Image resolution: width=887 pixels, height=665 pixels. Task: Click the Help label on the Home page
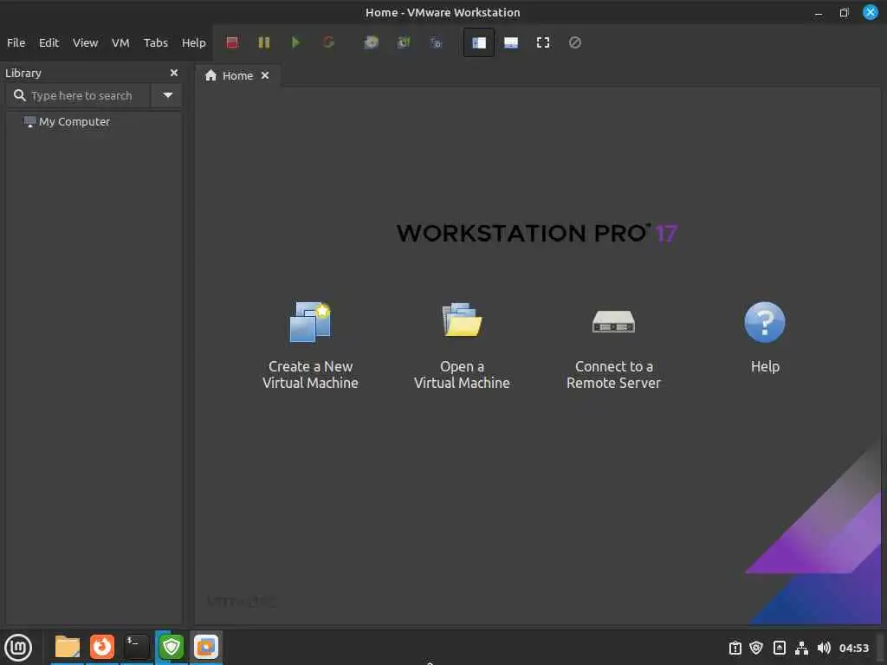click(765, 366)
